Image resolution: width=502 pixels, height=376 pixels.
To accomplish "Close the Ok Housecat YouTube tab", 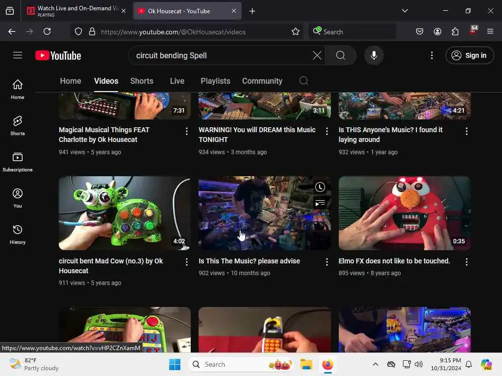I will [234, 11].
